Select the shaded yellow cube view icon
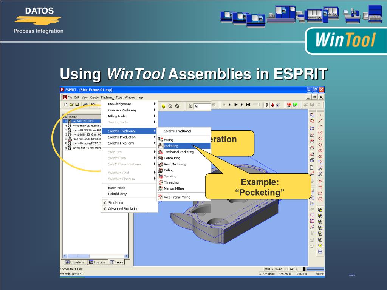387x290 pixels. (163, 106)
